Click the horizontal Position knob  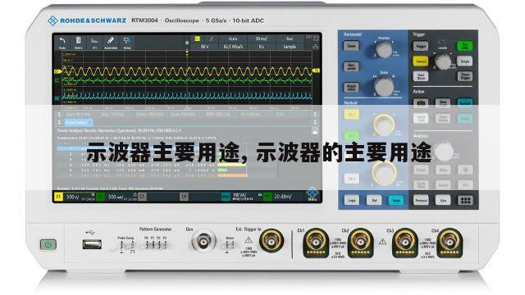[384, 50]
